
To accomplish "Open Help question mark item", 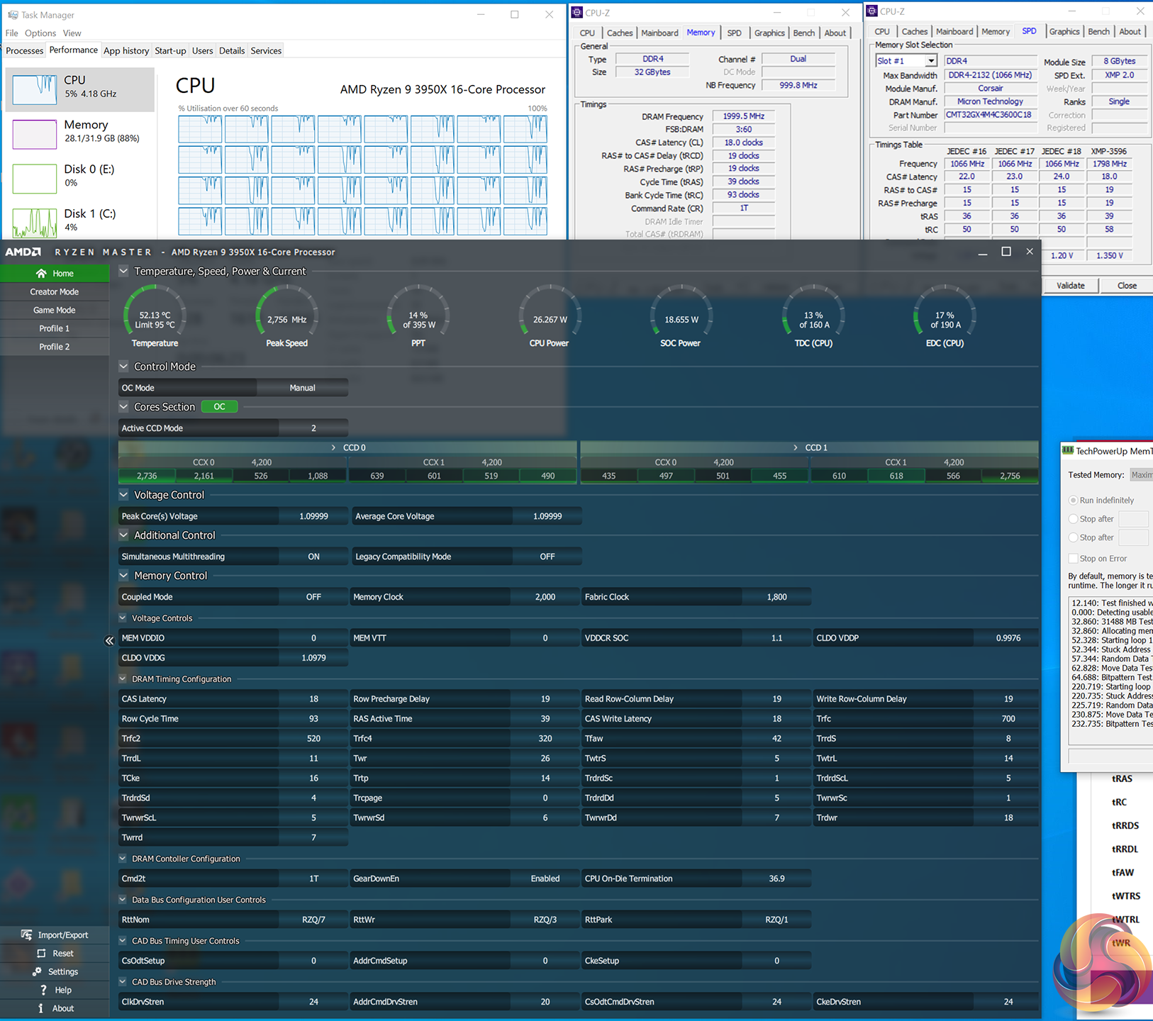I will tap(43, 990).
